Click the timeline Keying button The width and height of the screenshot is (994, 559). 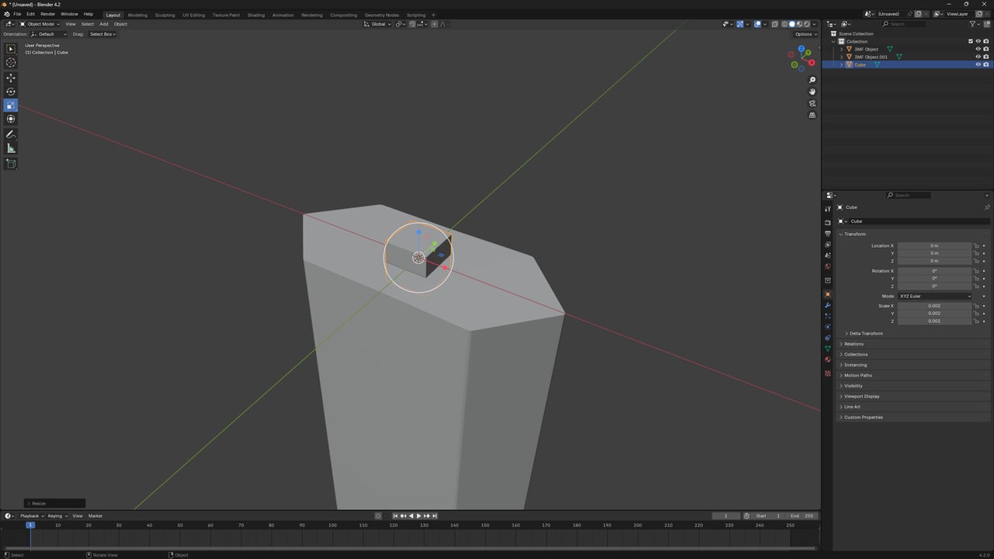57,516
